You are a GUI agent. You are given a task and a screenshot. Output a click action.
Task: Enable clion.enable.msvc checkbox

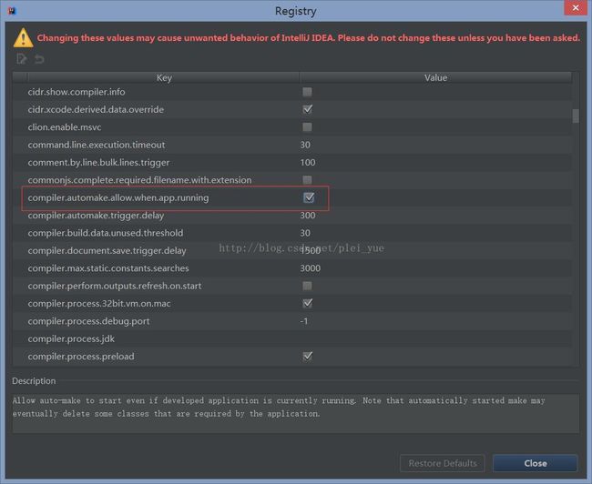[307, 127]
